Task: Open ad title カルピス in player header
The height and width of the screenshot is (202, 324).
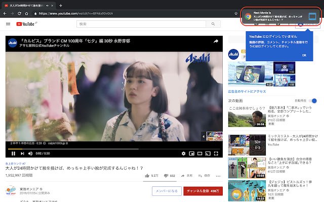Action: click(75, 41)
